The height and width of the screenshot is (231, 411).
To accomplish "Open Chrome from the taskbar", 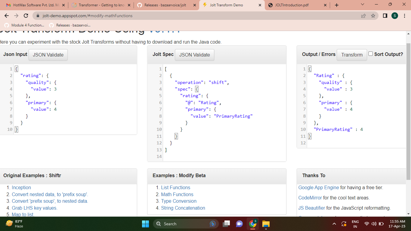I will (253, 224).
